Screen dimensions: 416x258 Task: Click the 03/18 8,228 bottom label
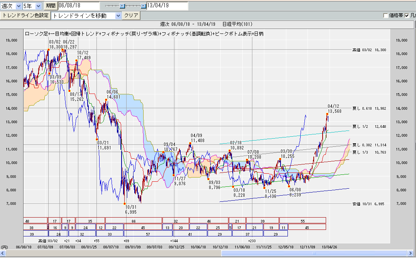pos(239,193)
